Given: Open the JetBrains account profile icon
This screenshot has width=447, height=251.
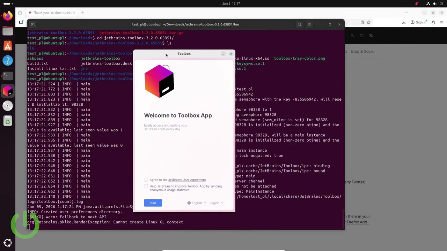Looking at the screenshot, I should 352,36.
